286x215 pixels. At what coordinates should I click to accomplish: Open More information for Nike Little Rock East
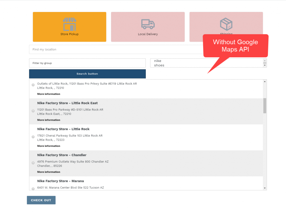pos(49,120)
